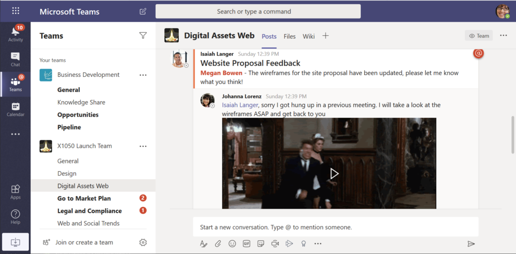Attach a file with paperclip icon

coord(218,244)
